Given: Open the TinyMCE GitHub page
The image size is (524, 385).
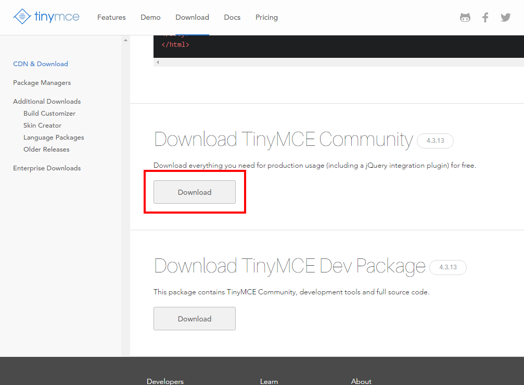Looking at the screenshot, I should click(x=465, y=17).
